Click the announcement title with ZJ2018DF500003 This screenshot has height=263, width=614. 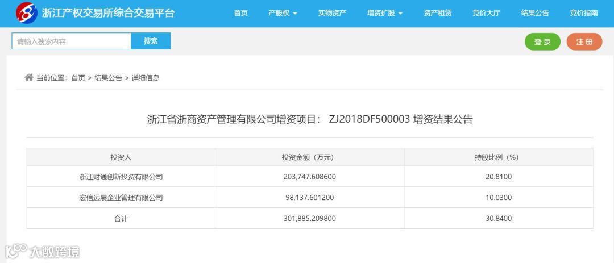[310, 119]
